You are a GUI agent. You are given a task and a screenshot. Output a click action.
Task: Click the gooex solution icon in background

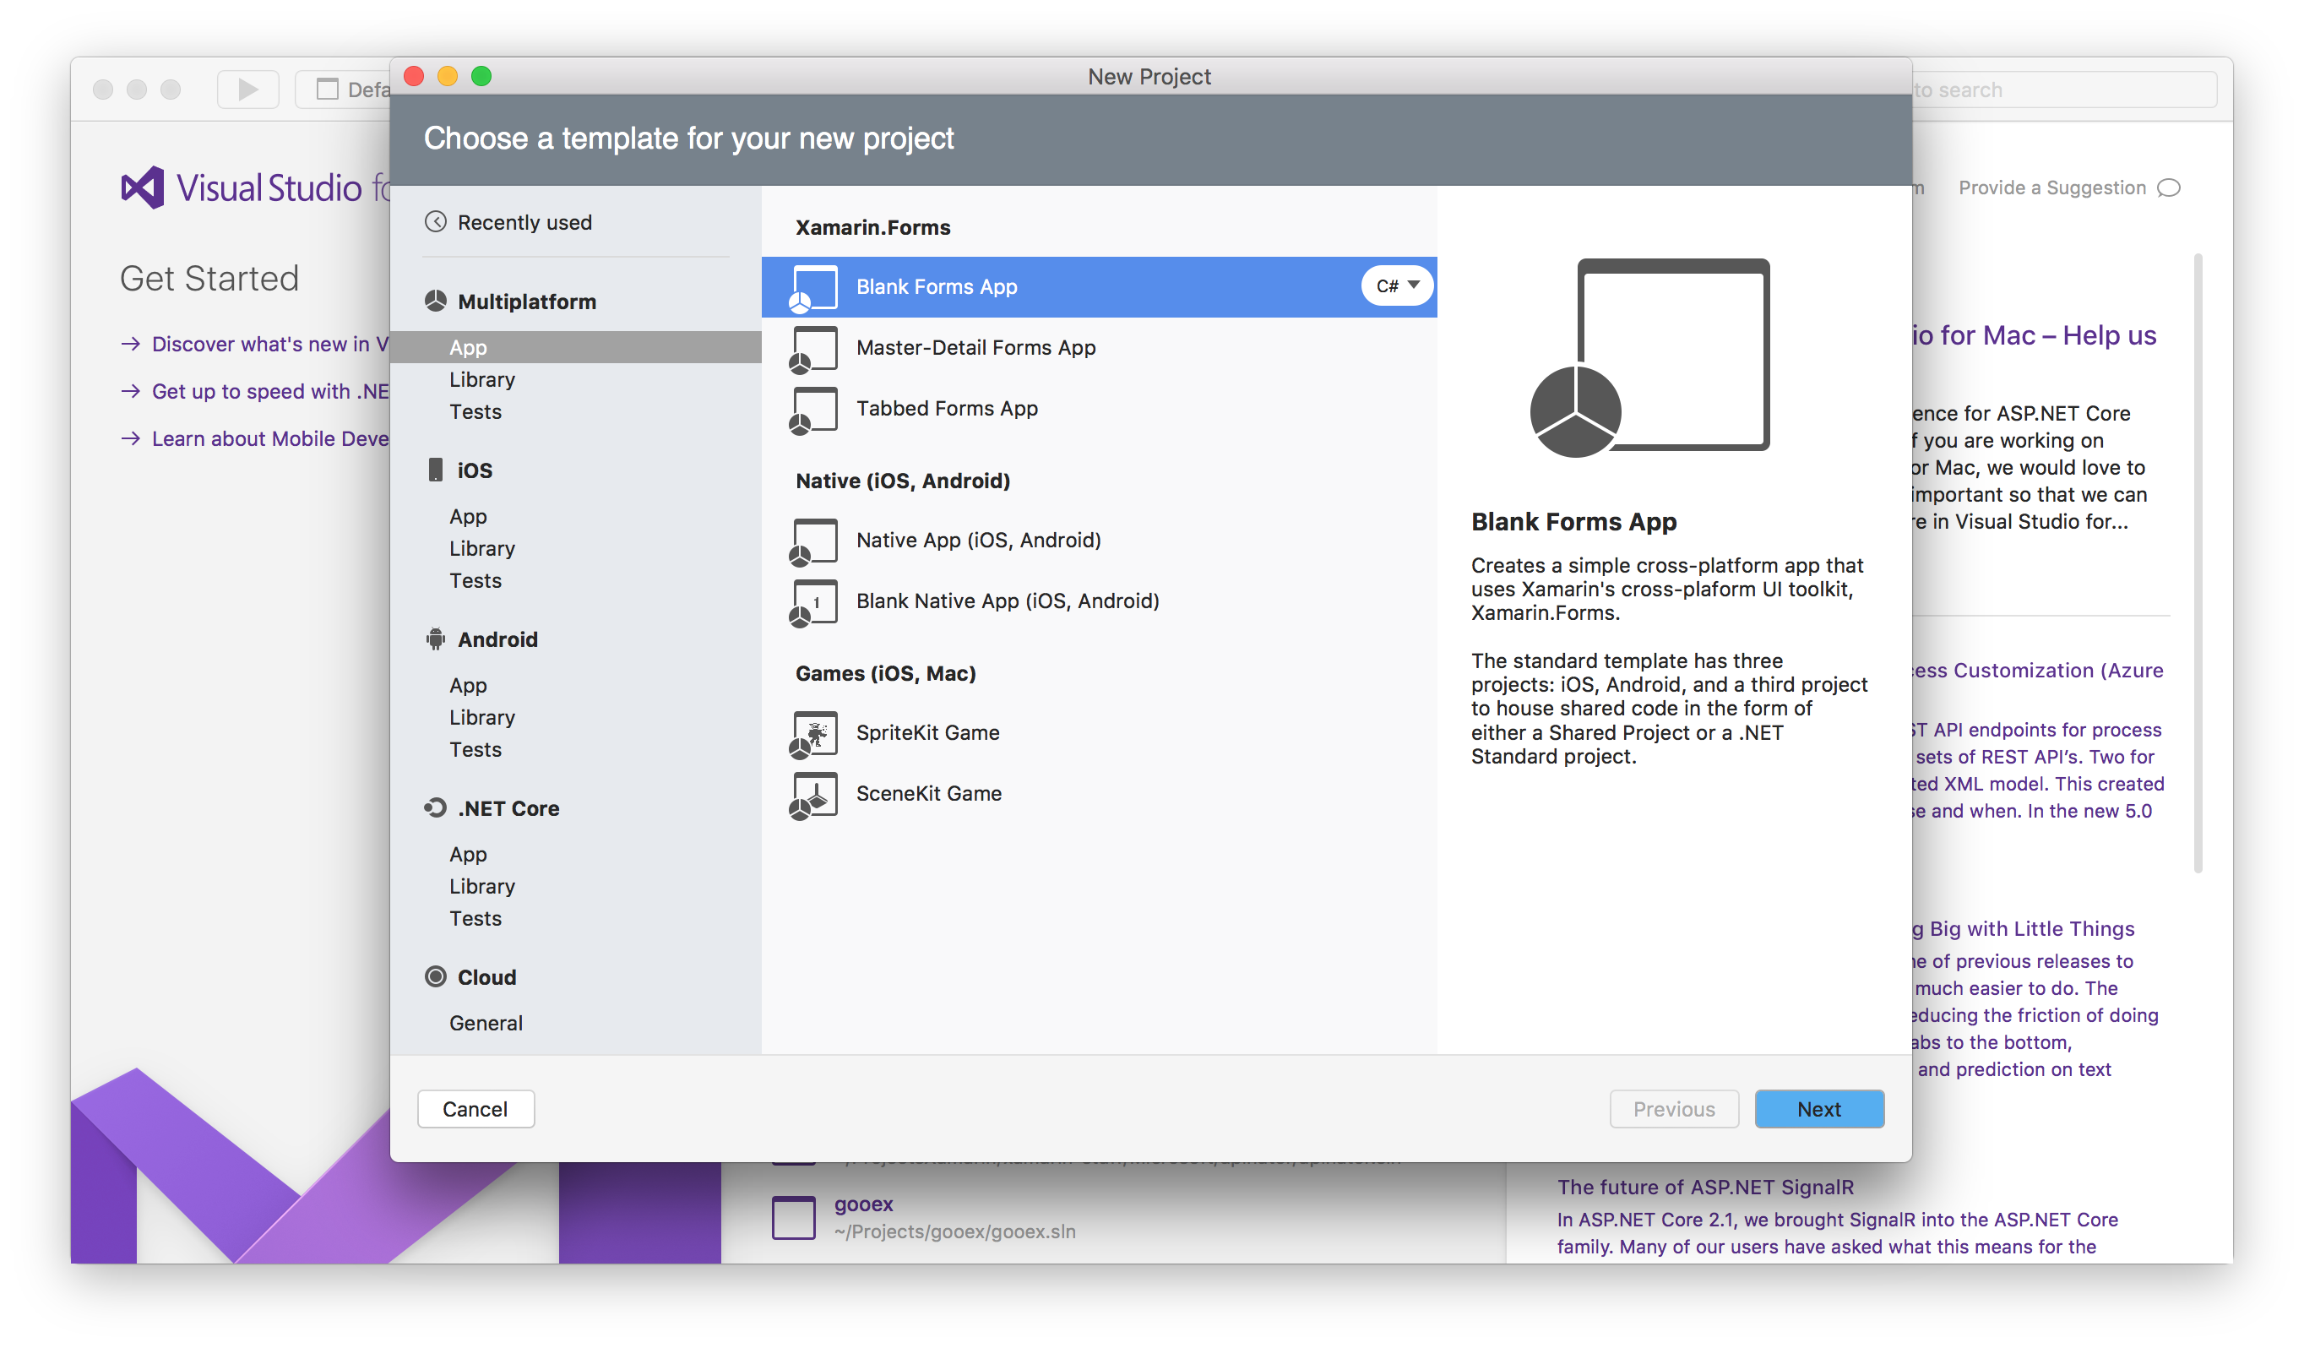[794, 1218]
